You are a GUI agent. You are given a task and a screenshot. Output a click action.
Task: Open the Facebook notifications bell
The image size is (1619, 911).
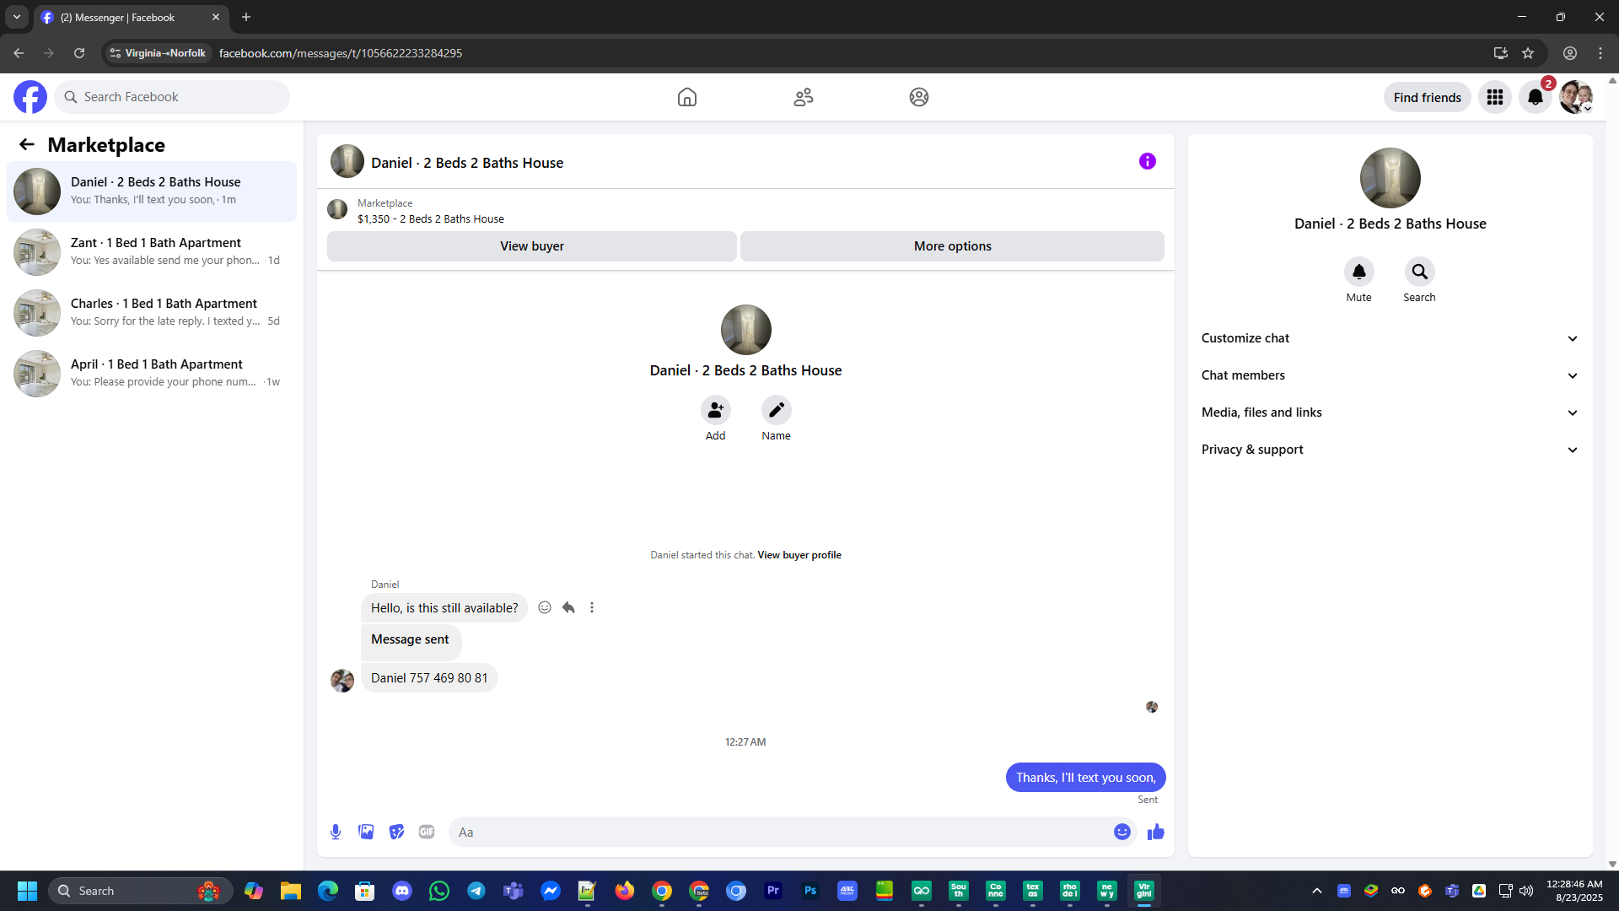(1535, 97)
